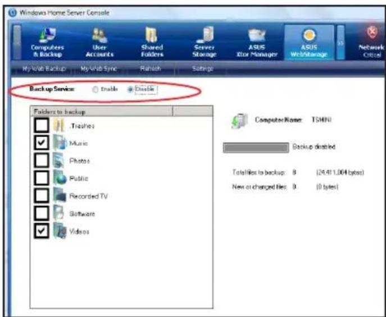The height and width of the screenshot is (317, 386).
Task: Uncheck the Videos folder checkbox
Action: 42,231
